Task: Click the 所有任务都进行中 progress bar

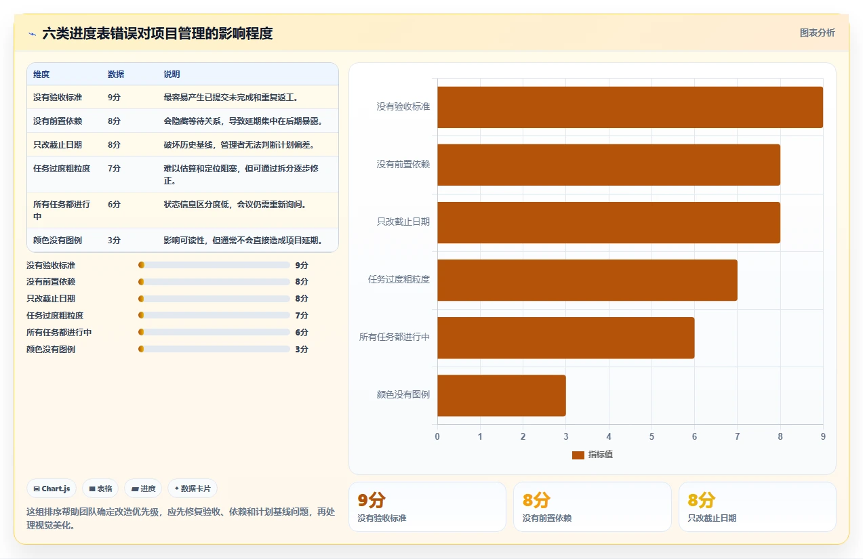Action: (x=214, y=332)
